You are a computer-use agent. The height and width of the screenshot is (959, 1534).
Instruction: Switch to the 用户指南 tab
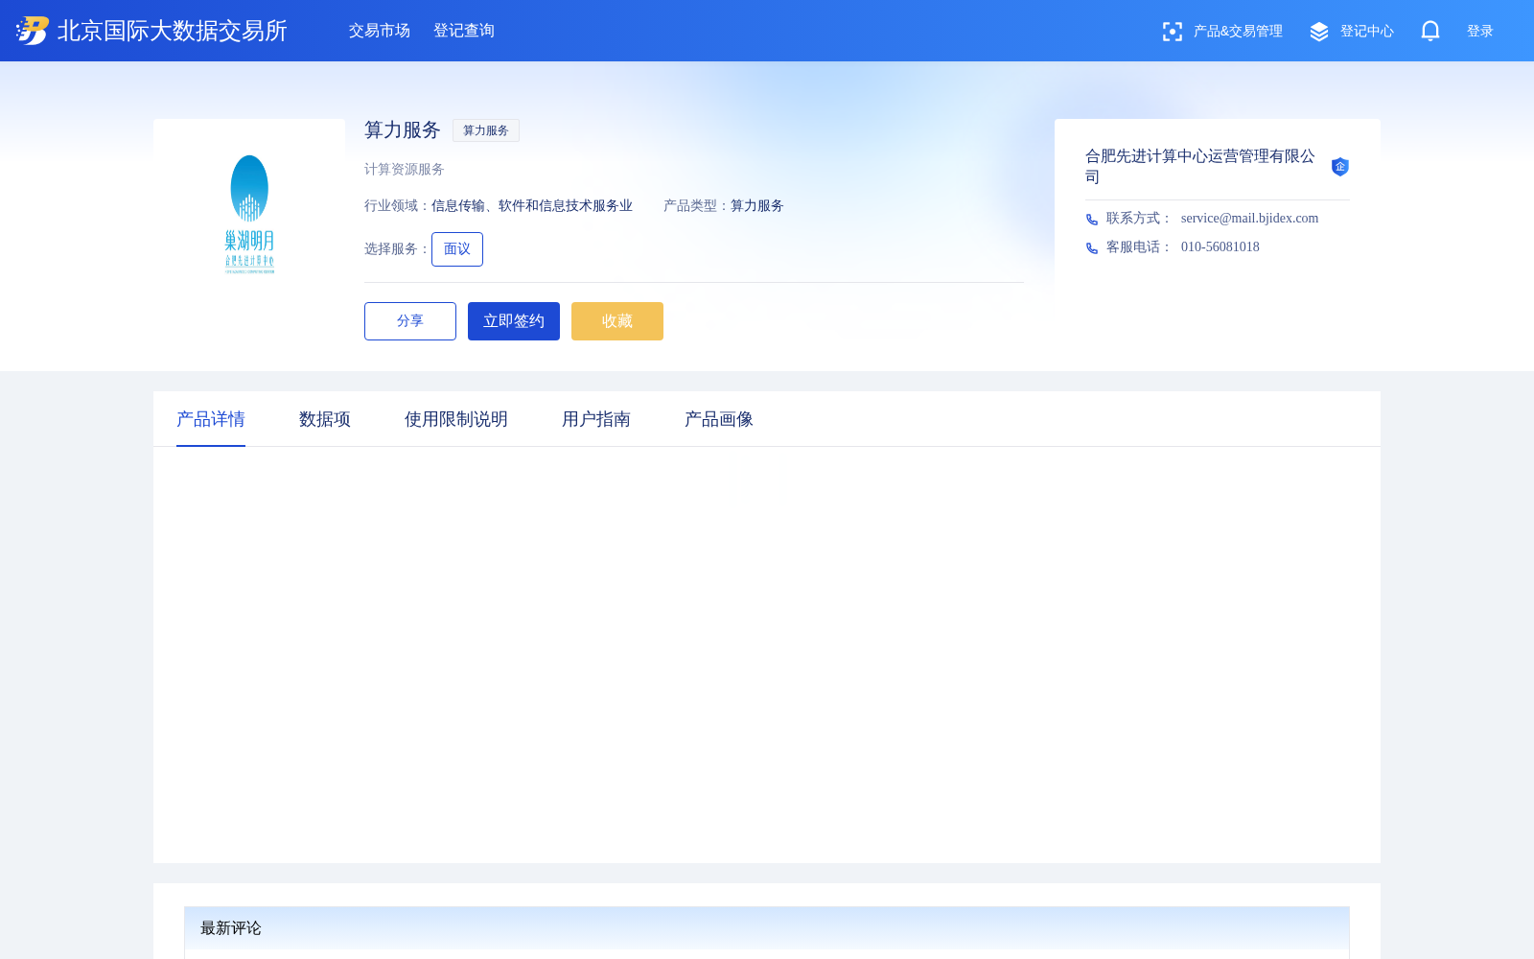click(x=596, y=419)
